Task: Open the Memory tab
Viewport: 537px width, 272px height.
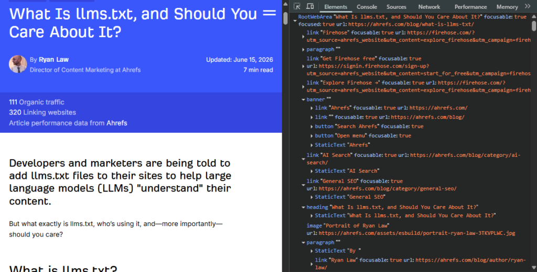Action: click(x=507, y=7)
